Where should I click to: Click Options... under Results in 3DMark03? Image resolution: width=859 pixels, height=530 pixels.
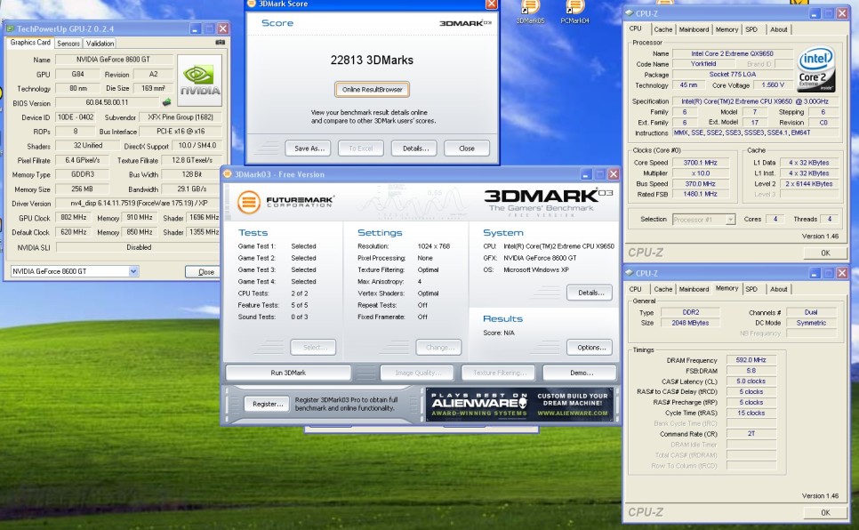tap(590, 348)
